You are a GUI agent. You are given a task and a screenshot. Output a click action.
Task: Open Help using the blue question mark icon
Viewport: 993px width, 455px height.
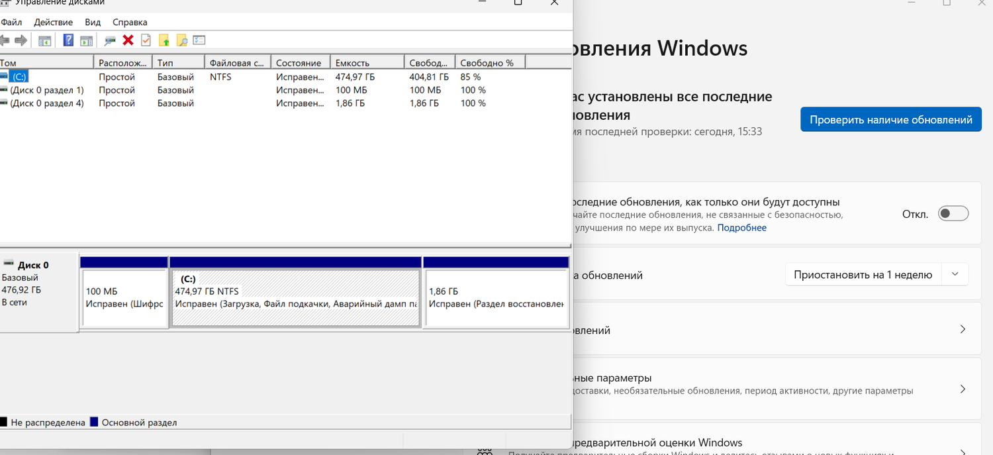pyautogui.click(x=68, y=40)
